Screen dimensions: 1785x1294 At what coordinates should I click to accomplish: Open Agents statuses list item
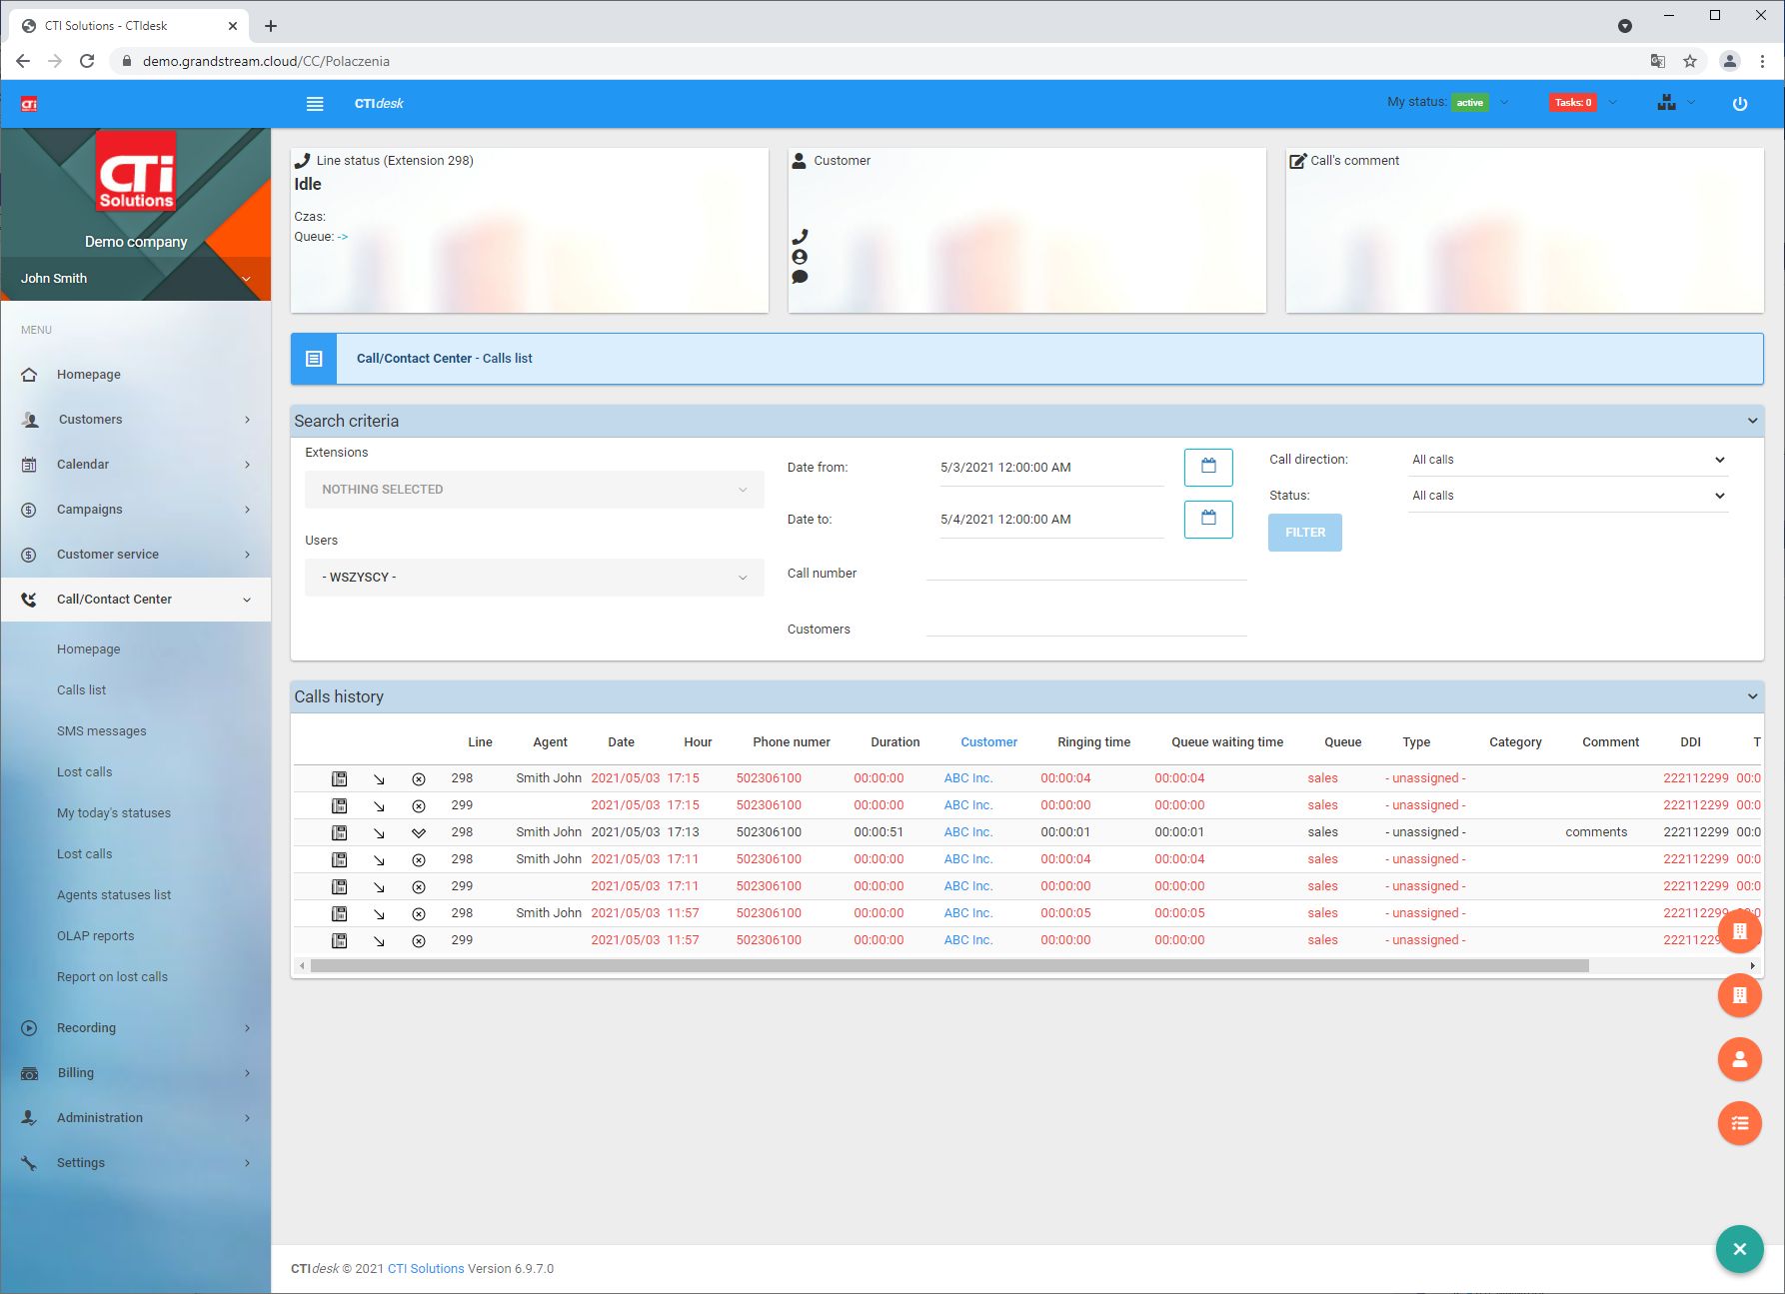coord(114,895)
